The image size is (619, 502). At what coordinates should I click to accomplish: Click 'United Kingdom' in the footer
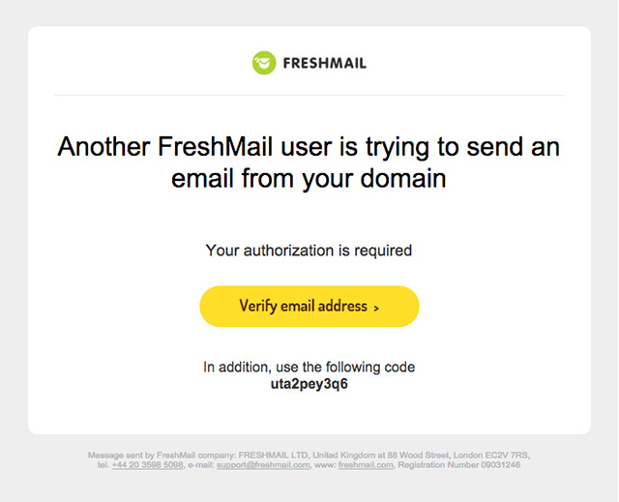(344, 455)
